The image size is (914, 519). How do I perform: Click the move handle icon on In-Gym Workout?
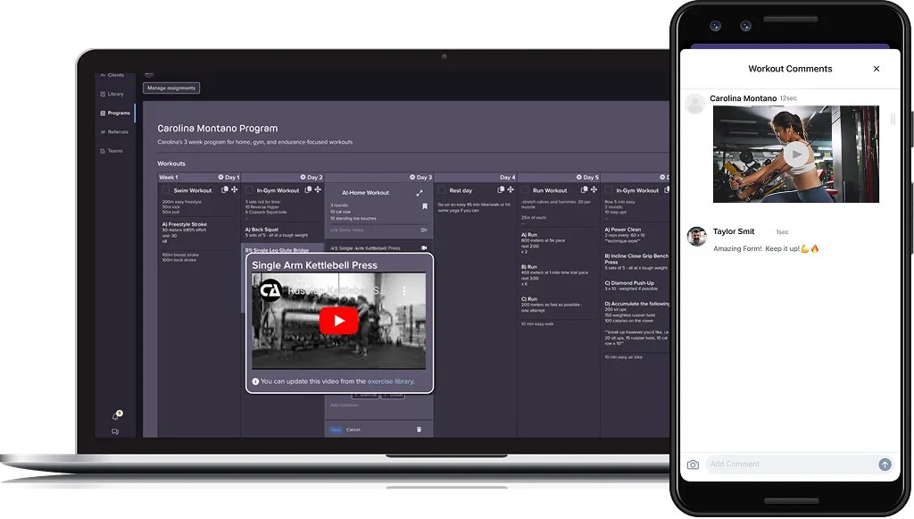point(319,191)
